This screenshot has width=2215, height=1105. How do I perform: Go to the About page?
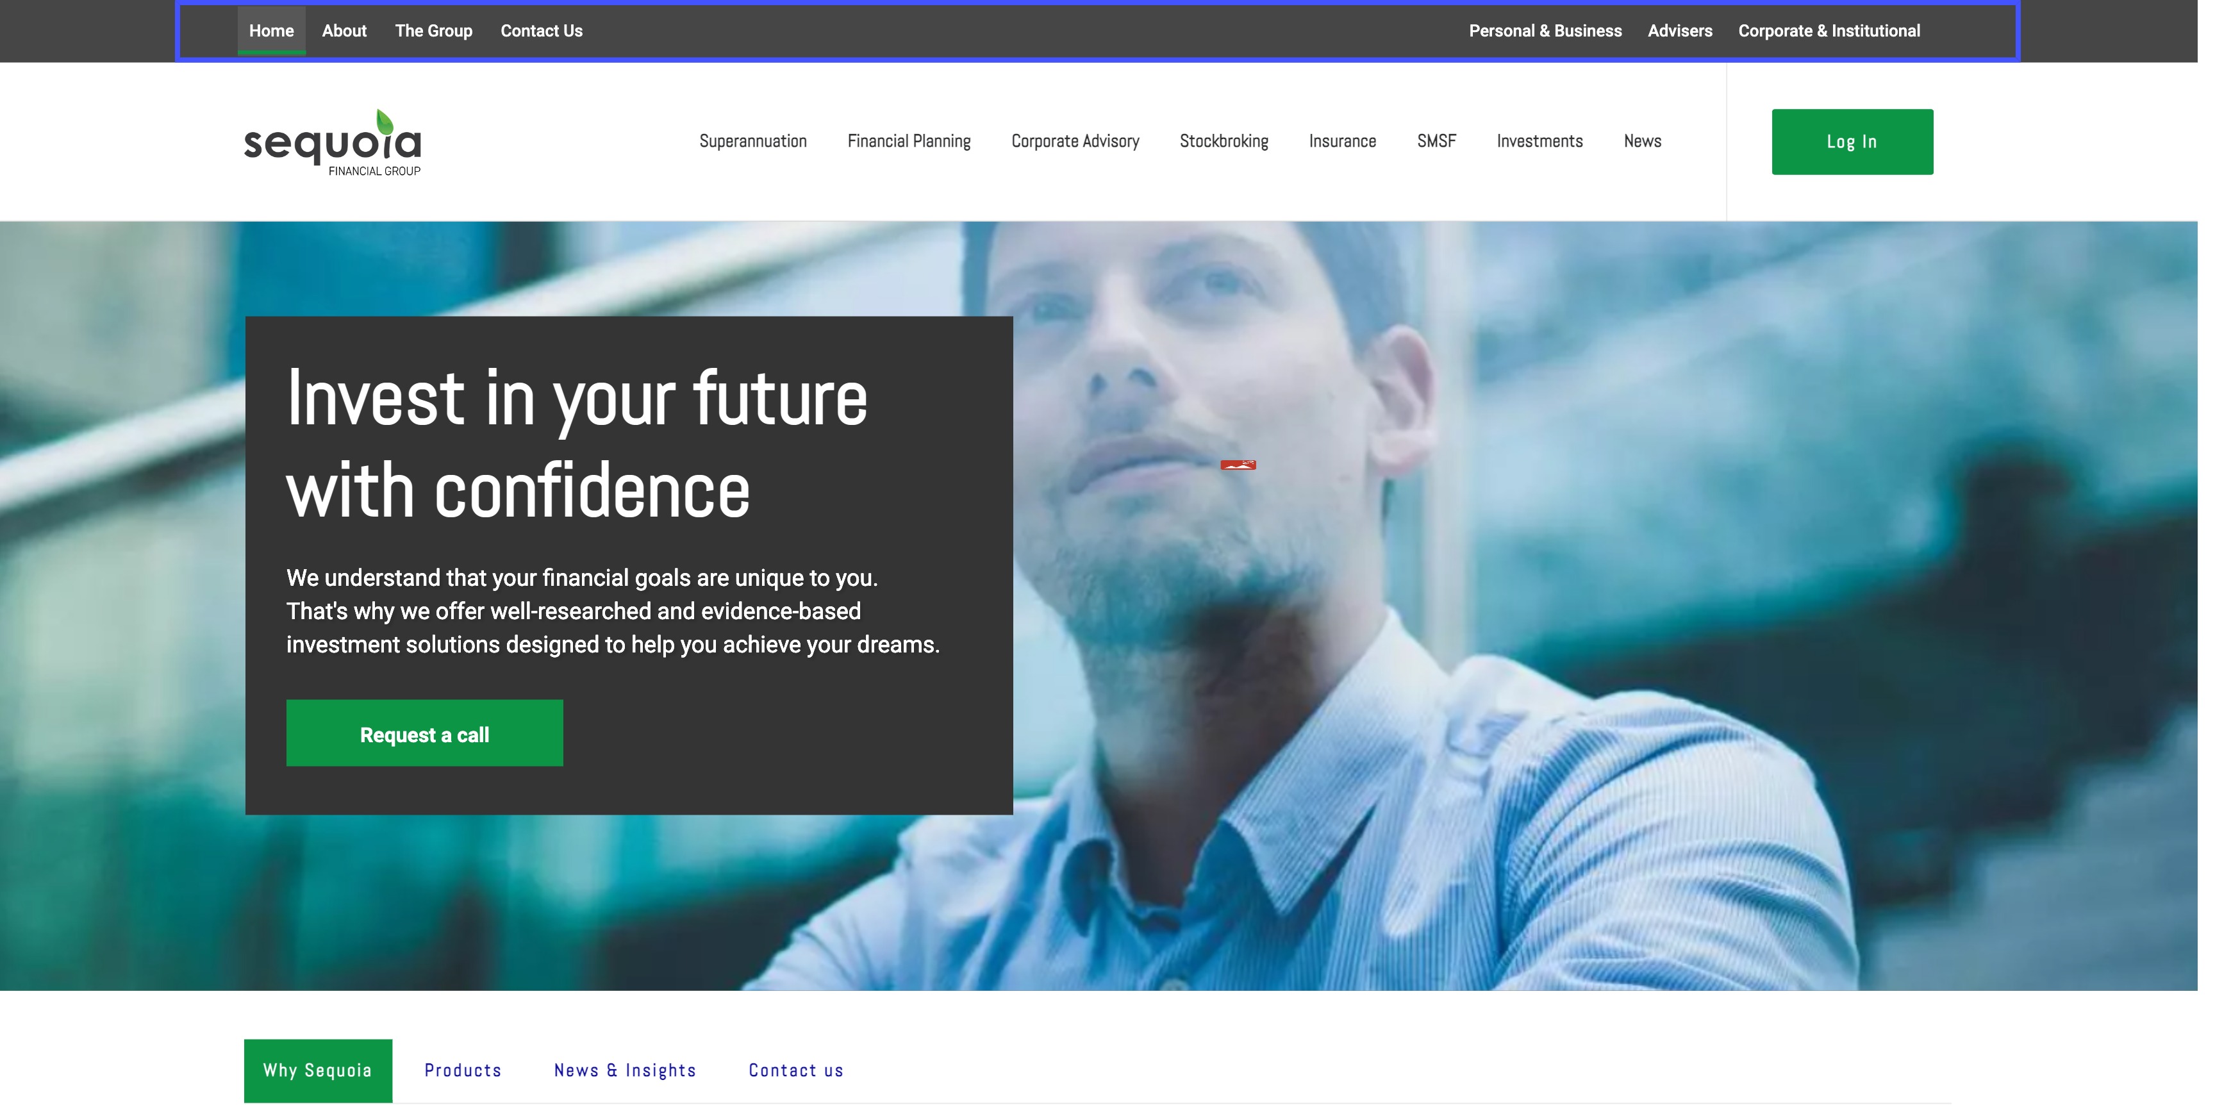[344, 31]
